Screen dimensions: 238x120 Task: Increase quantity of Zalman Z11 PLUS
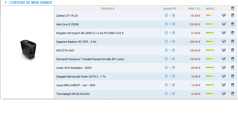point(173,15)
